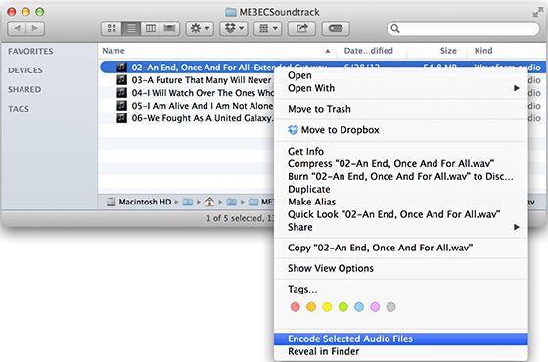Open the Dropbox toolbar menu
This screenshot has height=362, width=548.
click(234, 28)
